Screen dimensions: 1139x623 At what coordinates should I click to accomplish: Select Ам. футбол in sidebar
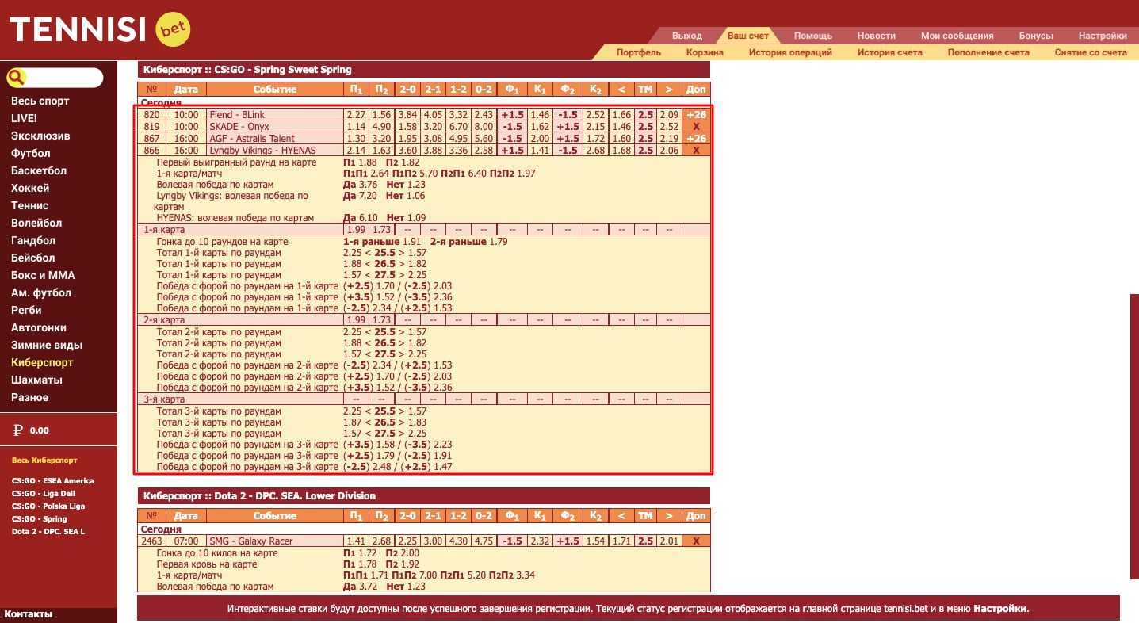point(41,292)
